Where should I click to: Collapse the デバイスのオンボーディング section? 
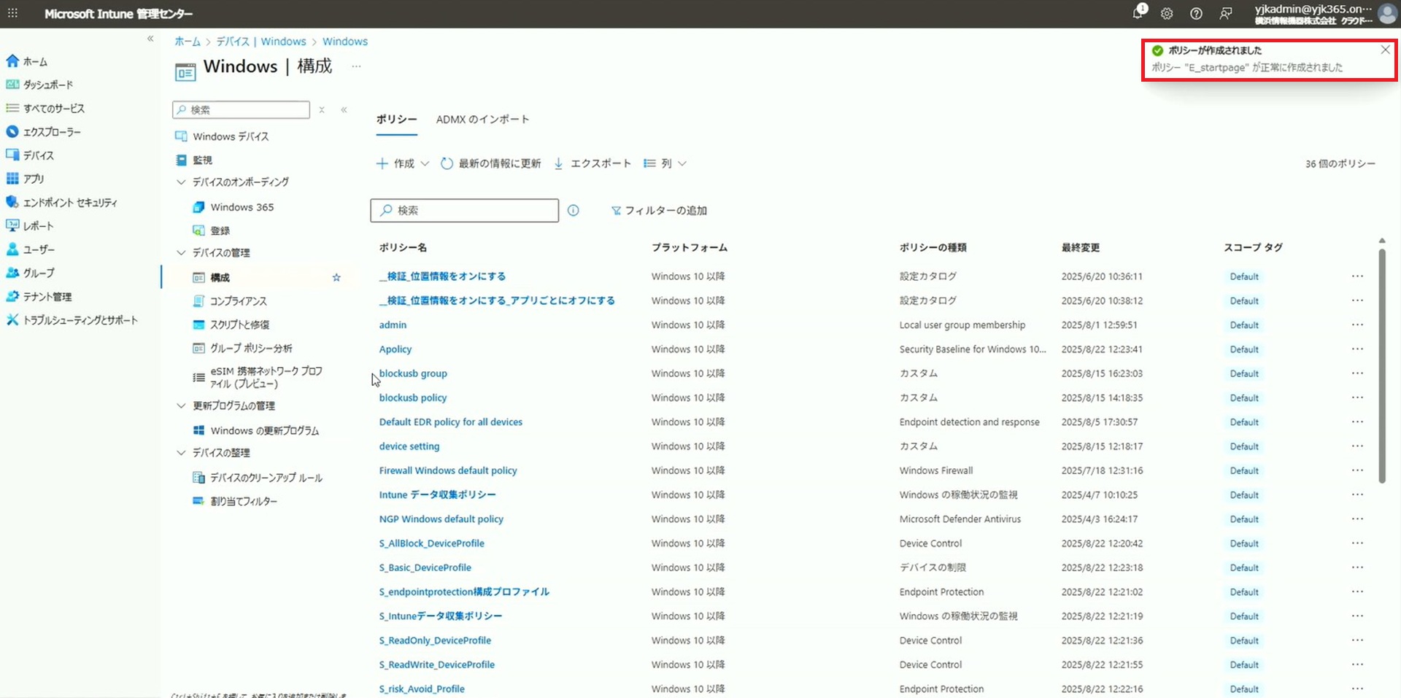(x=181, y=182)
